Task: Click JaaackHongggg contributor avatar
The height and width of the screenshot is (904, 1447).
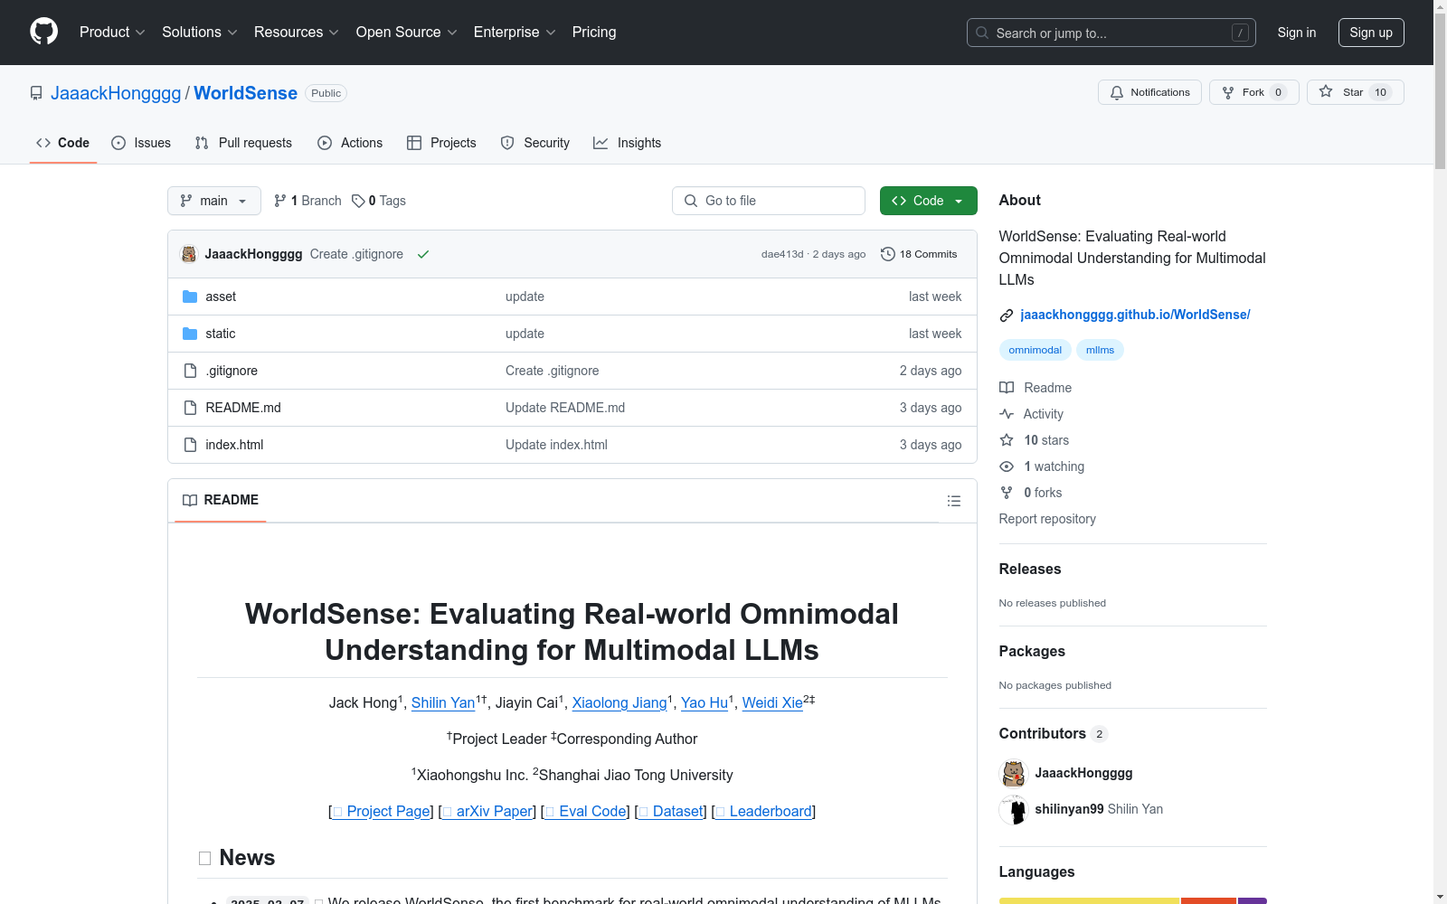Action: (1014, 774)
